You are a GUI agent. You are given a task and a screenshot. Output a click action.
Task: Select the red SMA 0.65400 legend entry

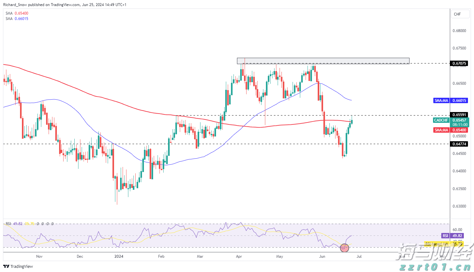pos(17,13)
